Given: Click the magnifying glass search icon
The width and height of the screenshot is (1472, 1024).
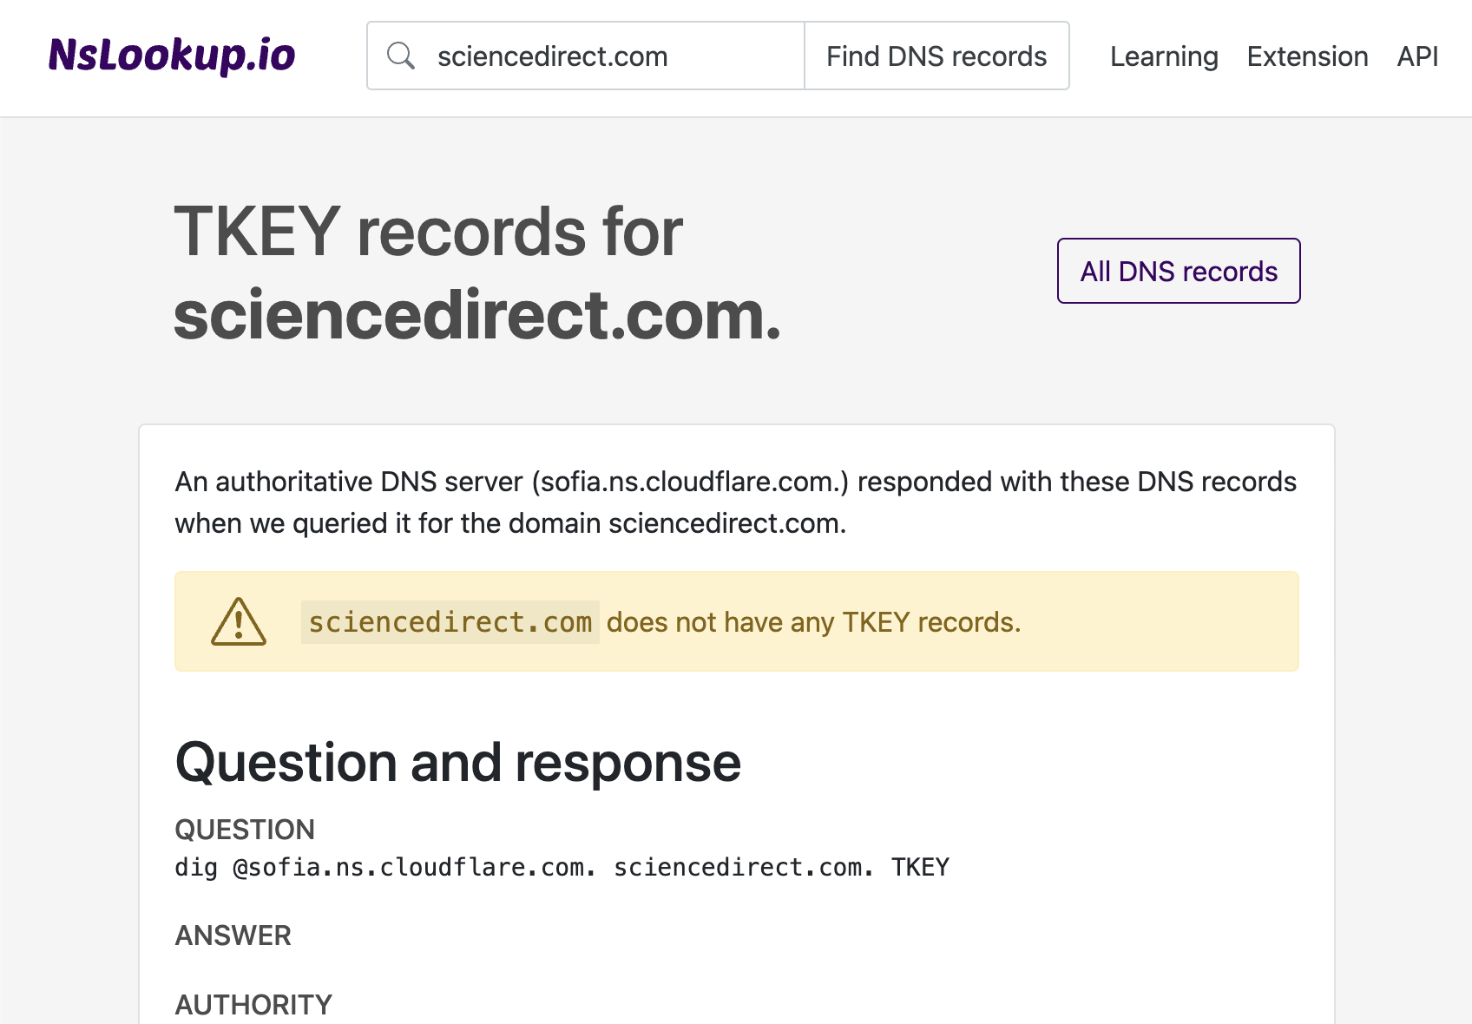Looking at the screenshot, I should pos(401,55).
